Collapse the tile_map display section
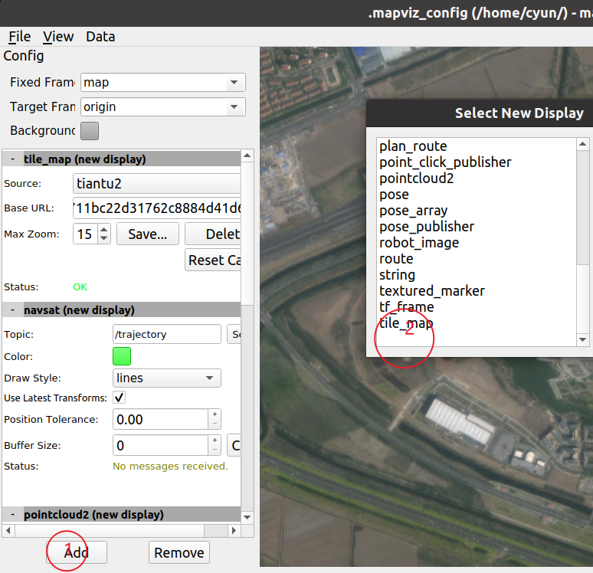The image size is (593, 573). click(13, 159)
